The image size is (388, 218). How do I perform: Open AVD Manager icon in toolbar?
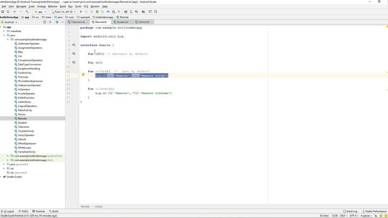pyautogui.click(x=131, y=12)
